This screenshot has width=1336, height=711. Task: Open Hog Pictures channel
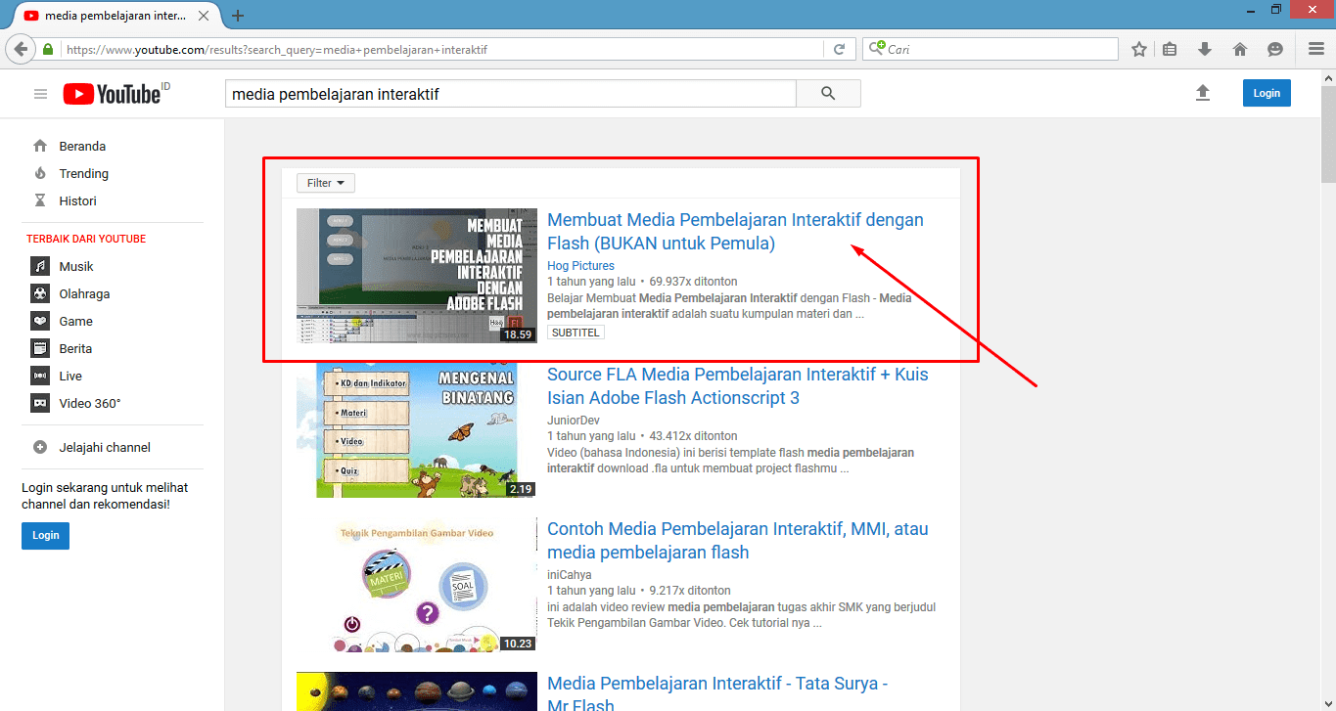580,266
